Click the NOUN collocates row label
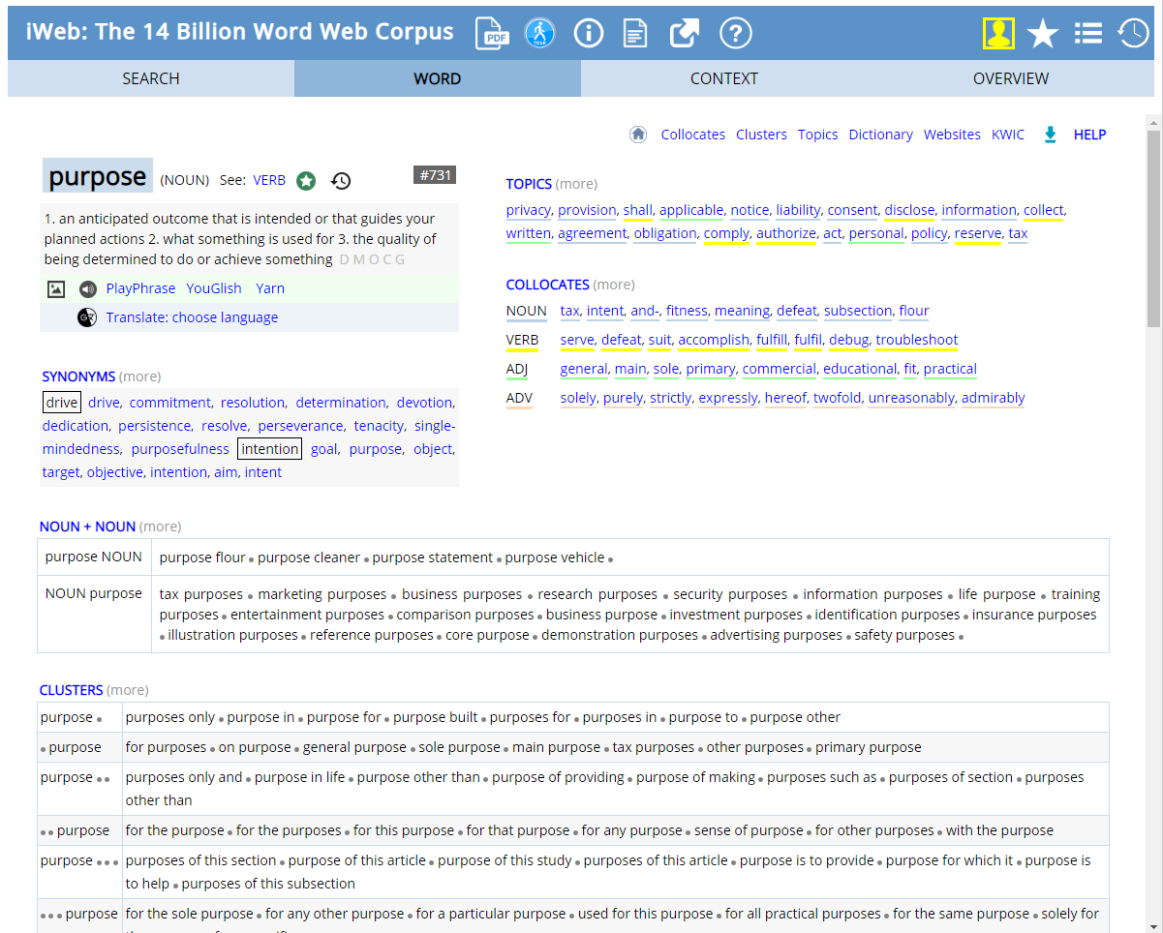Image resolution: width=1163 pixels, height=933 pixels. click(x=527, y=311)
